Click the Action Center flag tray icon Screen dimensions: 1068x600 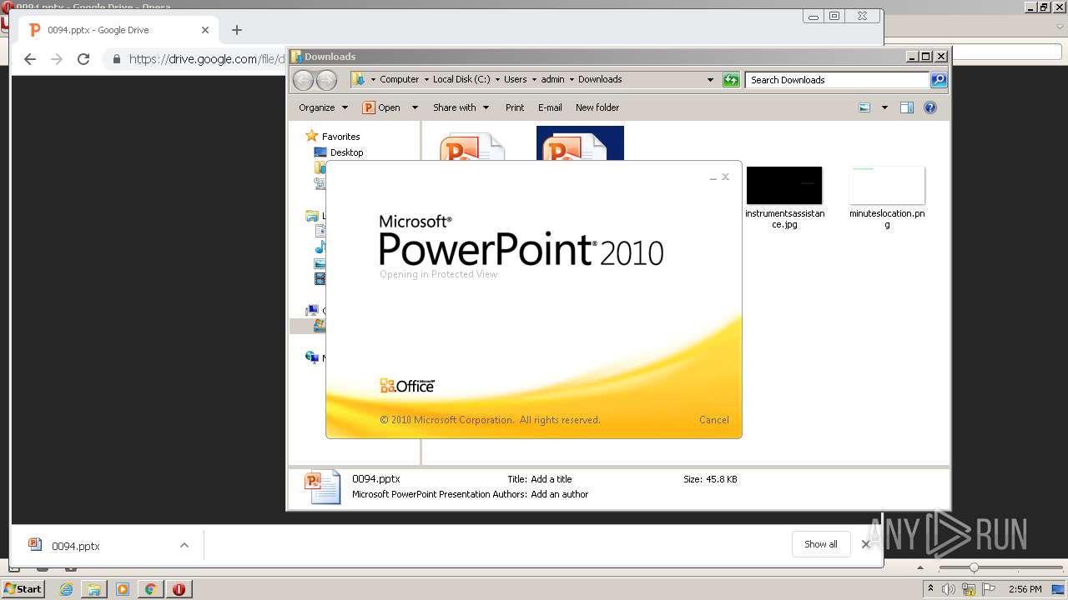pos(988,589)
